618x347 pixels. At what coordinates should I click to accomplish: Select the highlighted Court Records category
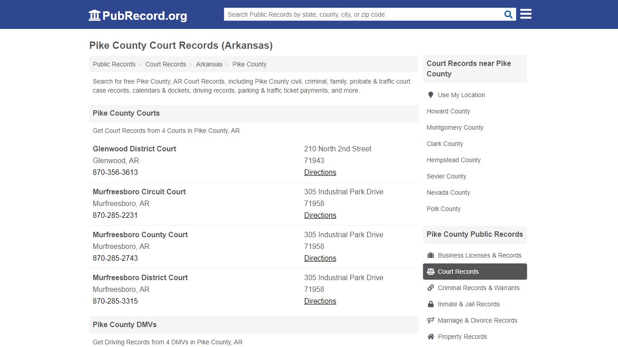(x=475, y=272)
